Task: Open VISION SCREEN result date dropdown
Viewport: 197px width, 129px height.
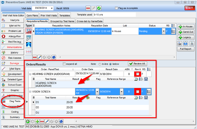Action: 121,92
